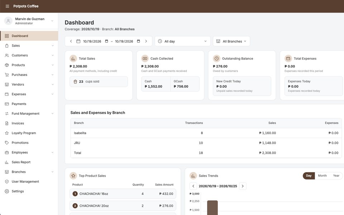Click the user avatar icon

point(8,21)
